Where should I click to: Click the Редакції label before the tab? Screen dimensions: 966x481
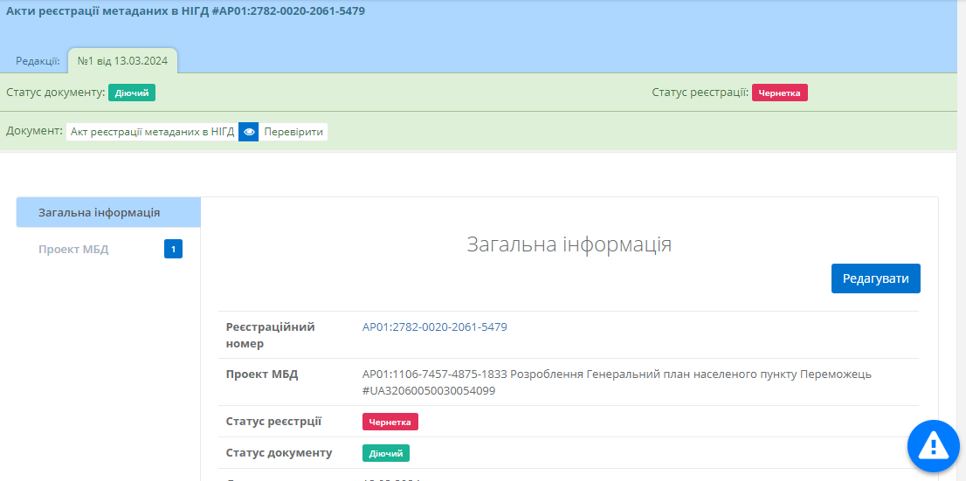click(38, 61)
